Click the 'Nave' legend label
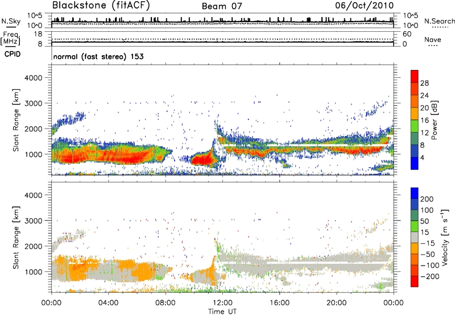The image size is (455, 315). click(x=433, y=40)
